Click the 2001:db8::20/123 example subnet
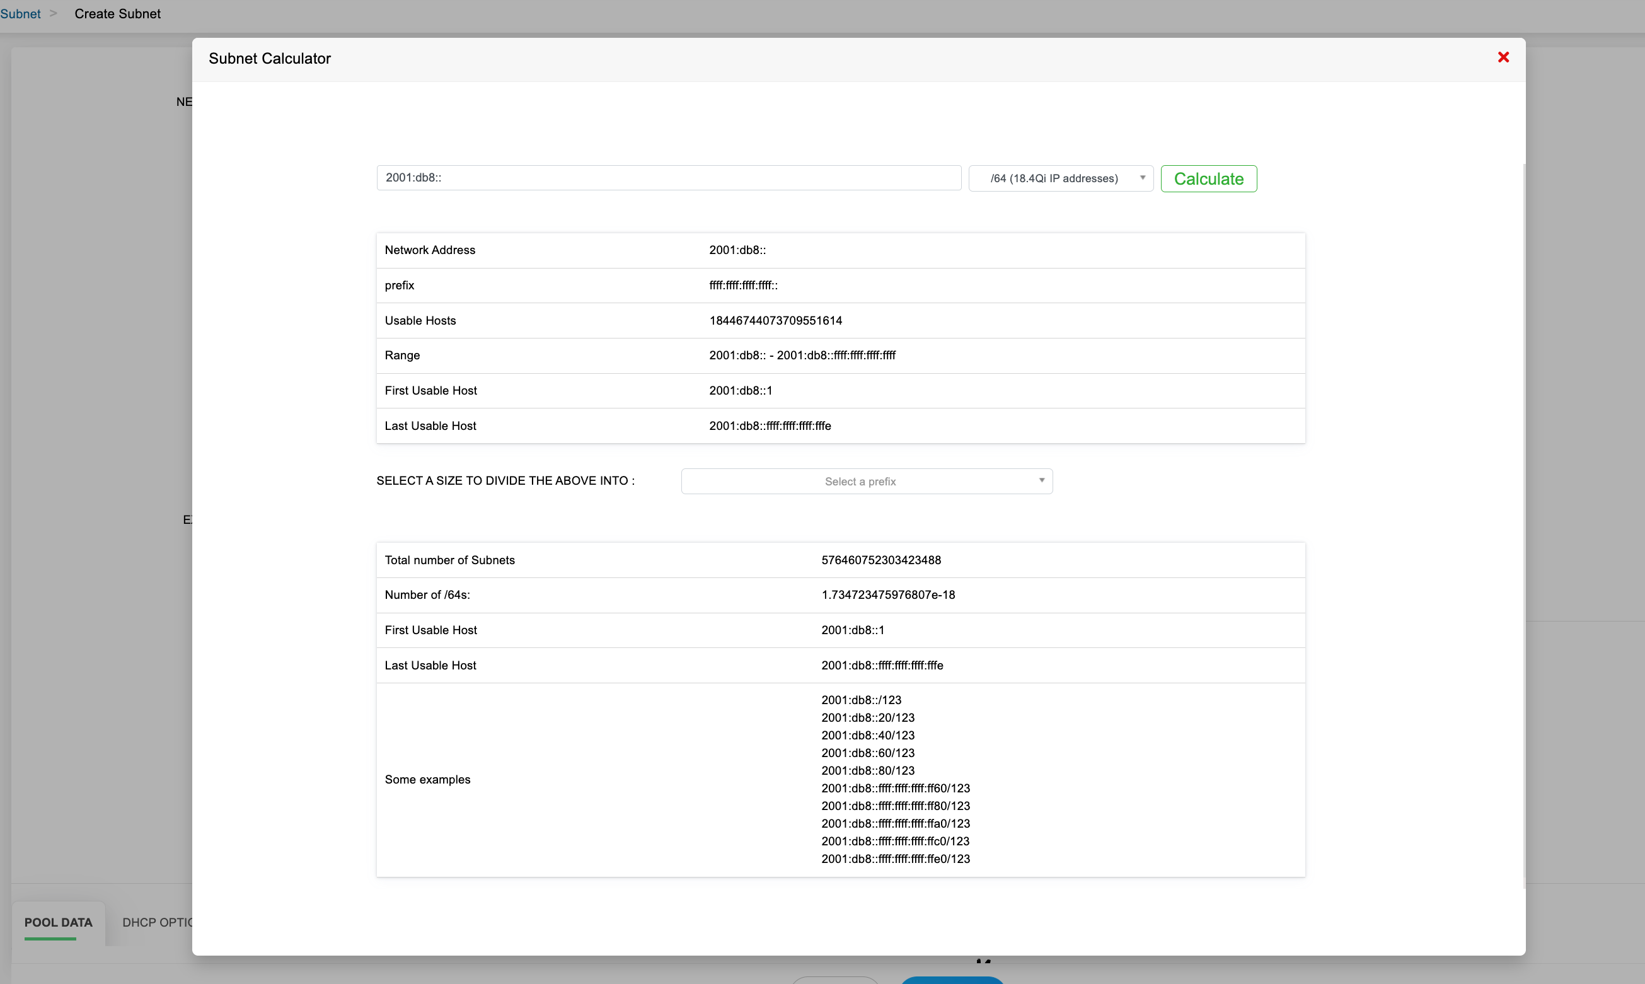Image resolution: width=1645 pixels, height=984 pixels. [867, 717]
